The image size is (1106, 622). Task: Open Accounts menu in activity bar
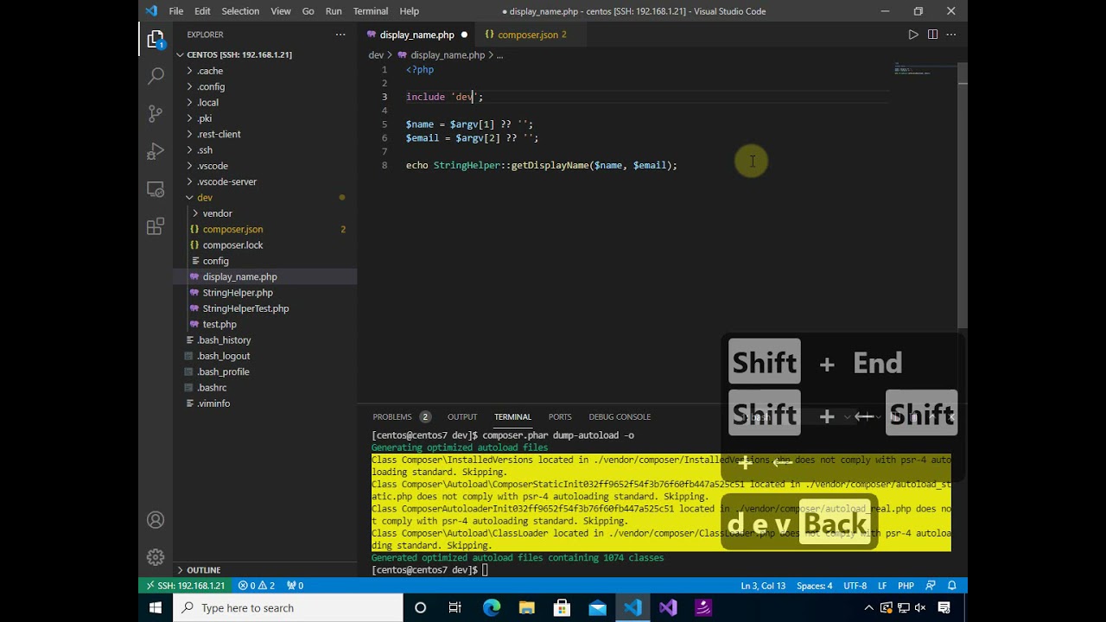click(x=156, y=520)
